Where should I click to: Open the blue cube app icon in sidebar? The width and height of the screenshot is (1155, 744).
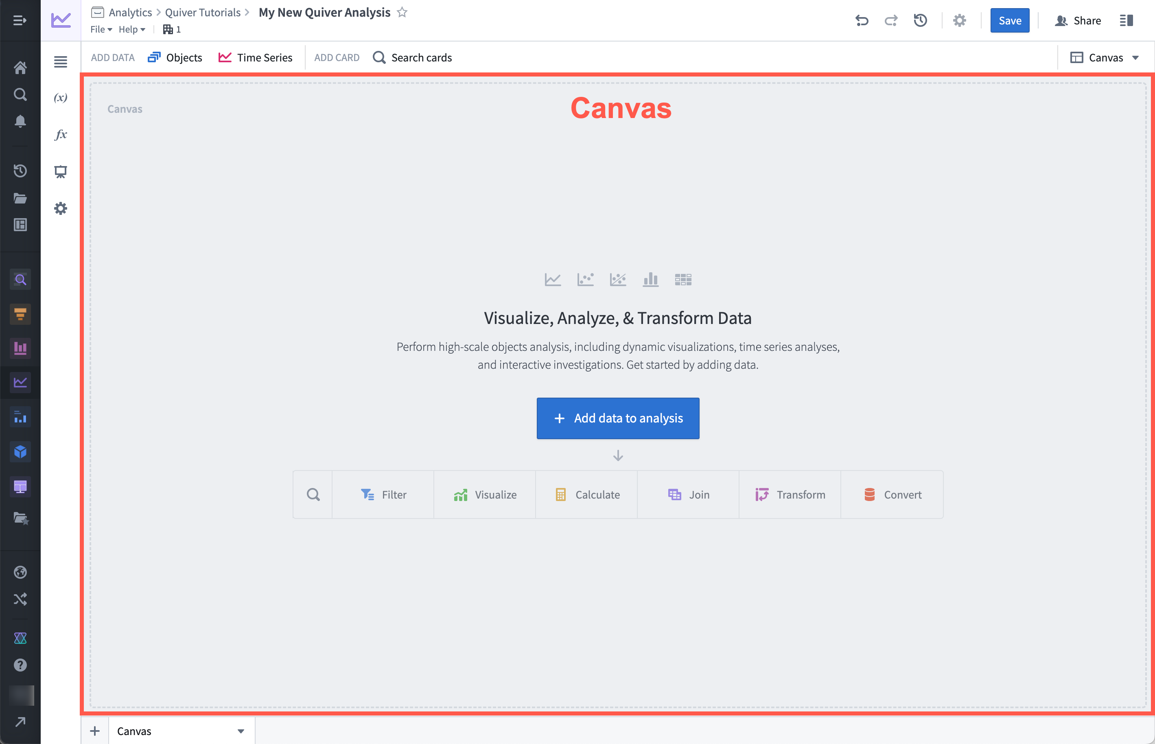pyautogui.click(x=20, y=452)
